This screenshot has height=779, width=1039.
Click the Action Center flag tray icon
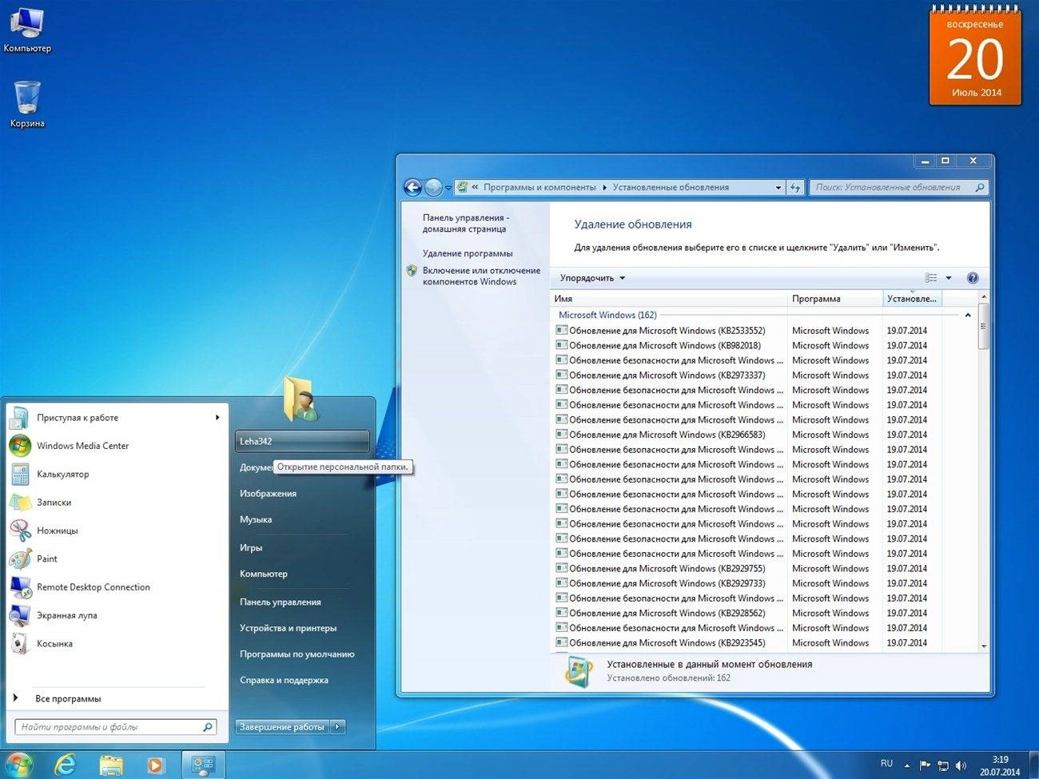(925, 765)
